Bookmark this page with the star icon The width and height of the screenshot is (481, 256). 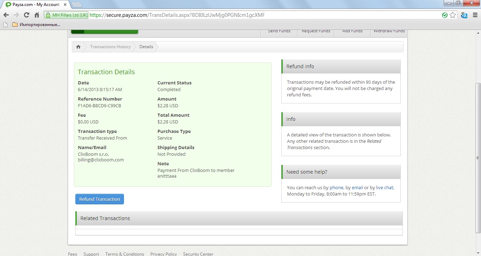(x=452, y=15)
